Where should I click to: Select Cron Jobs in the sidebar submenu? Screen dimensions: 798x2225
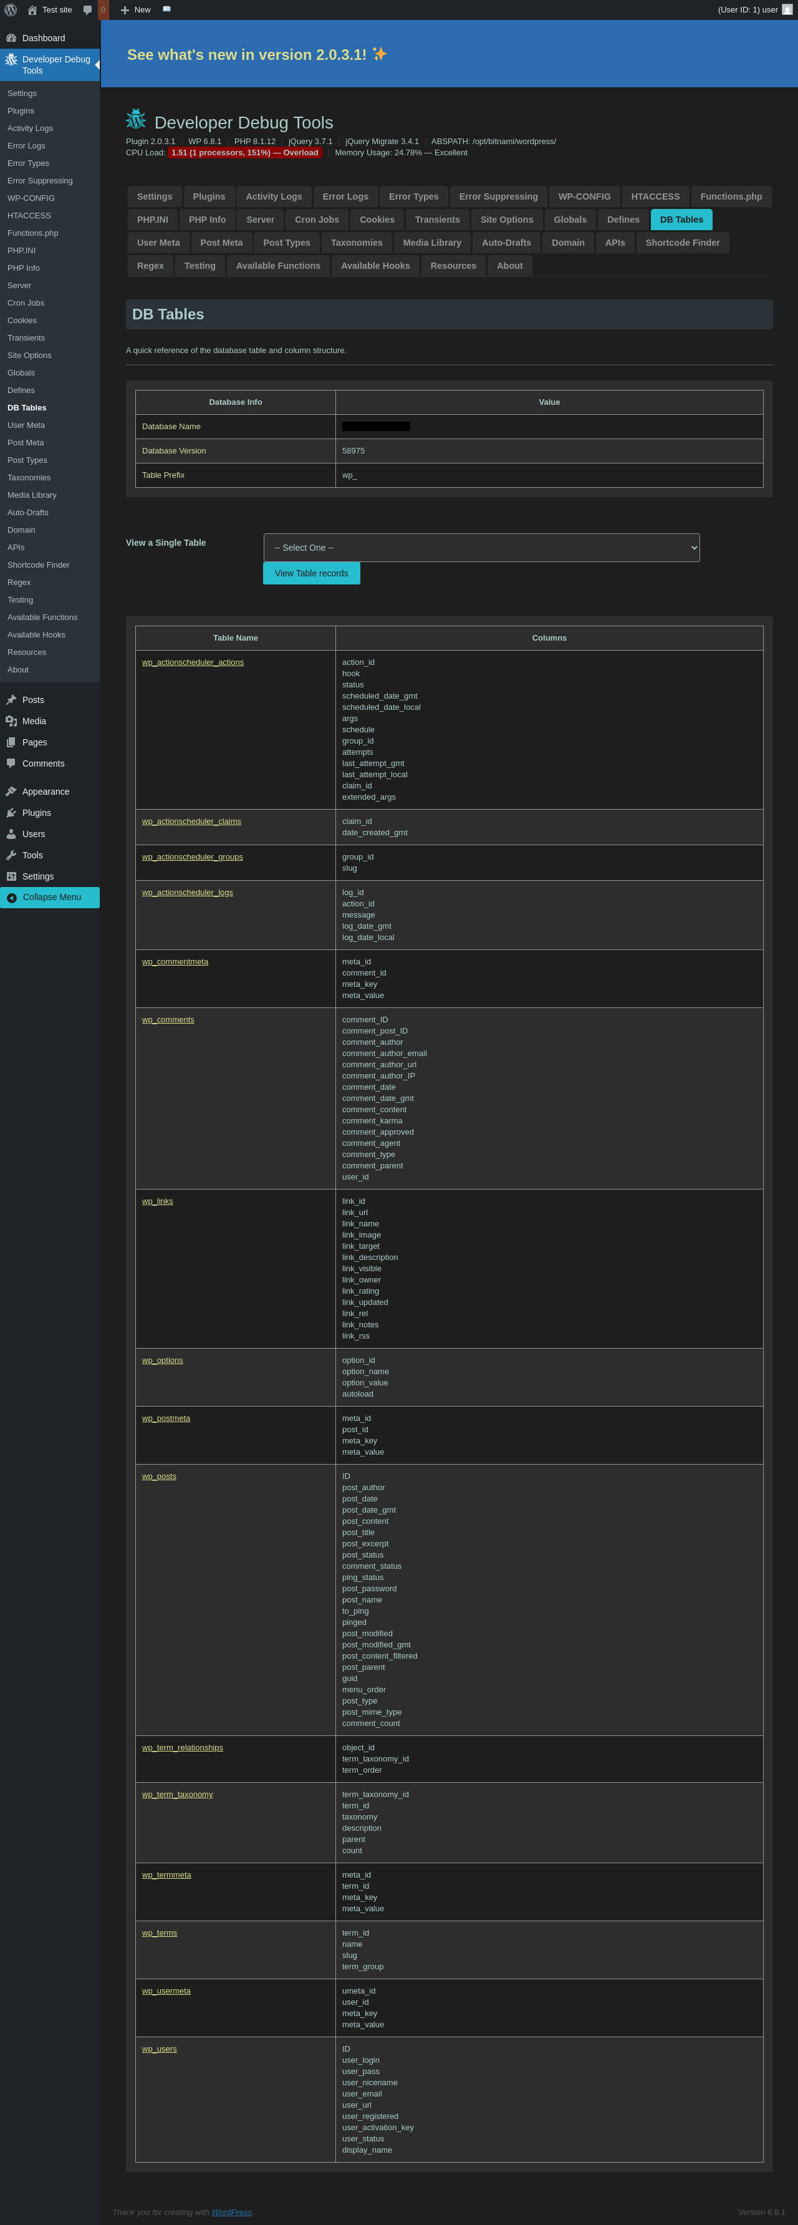pos(26,303)
